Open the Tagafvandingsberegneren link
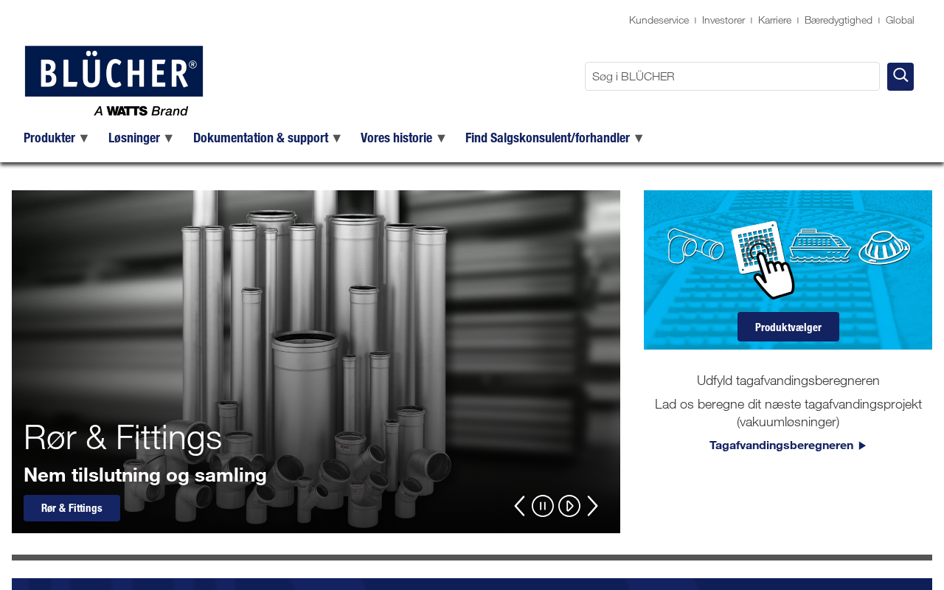The image size is (944, 590). [788, 445]
